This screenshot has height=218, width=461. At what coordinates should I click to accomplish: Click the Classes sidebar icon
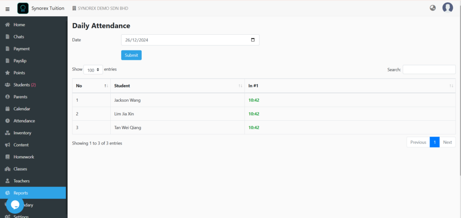pos(8,169)
